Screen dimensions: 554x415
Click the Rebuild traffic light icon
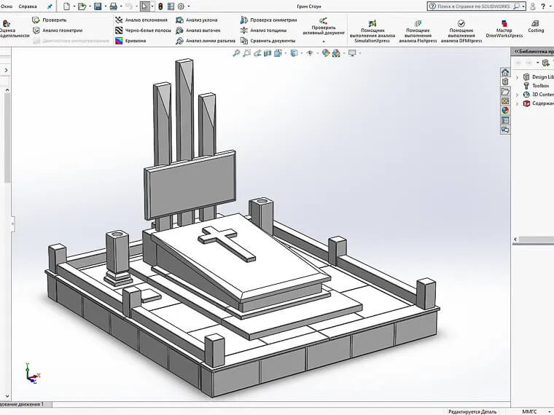pyautogui.click(x=160, y=6)
